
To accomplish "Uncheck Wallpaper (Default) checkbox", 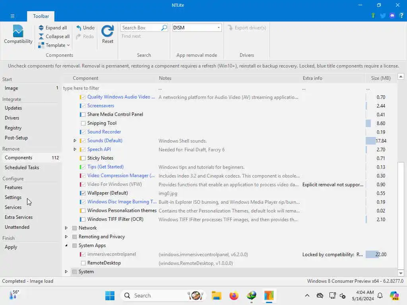I will point(83,193).
